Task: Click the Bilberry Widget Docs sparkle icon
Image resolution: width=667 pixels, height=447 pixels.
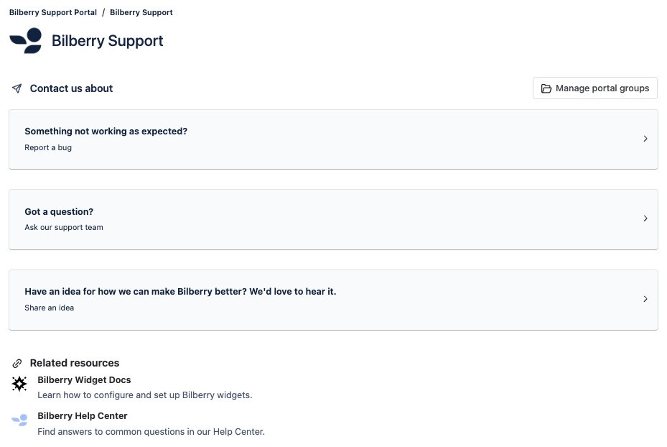Action: tap(19, 384)
